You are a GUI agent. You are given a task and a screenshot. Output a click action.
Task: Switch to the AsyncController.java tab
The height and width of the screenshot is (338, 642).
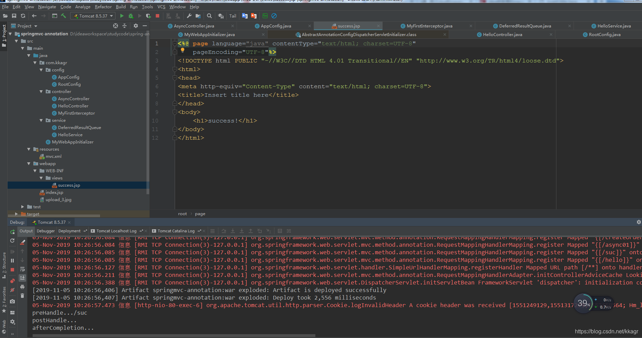(x=194, y=26)
